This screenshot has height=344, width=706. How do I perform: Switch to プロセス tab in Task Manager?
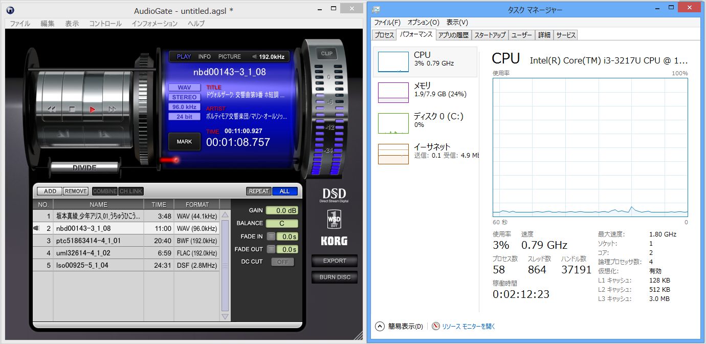[x=384, y=35]
